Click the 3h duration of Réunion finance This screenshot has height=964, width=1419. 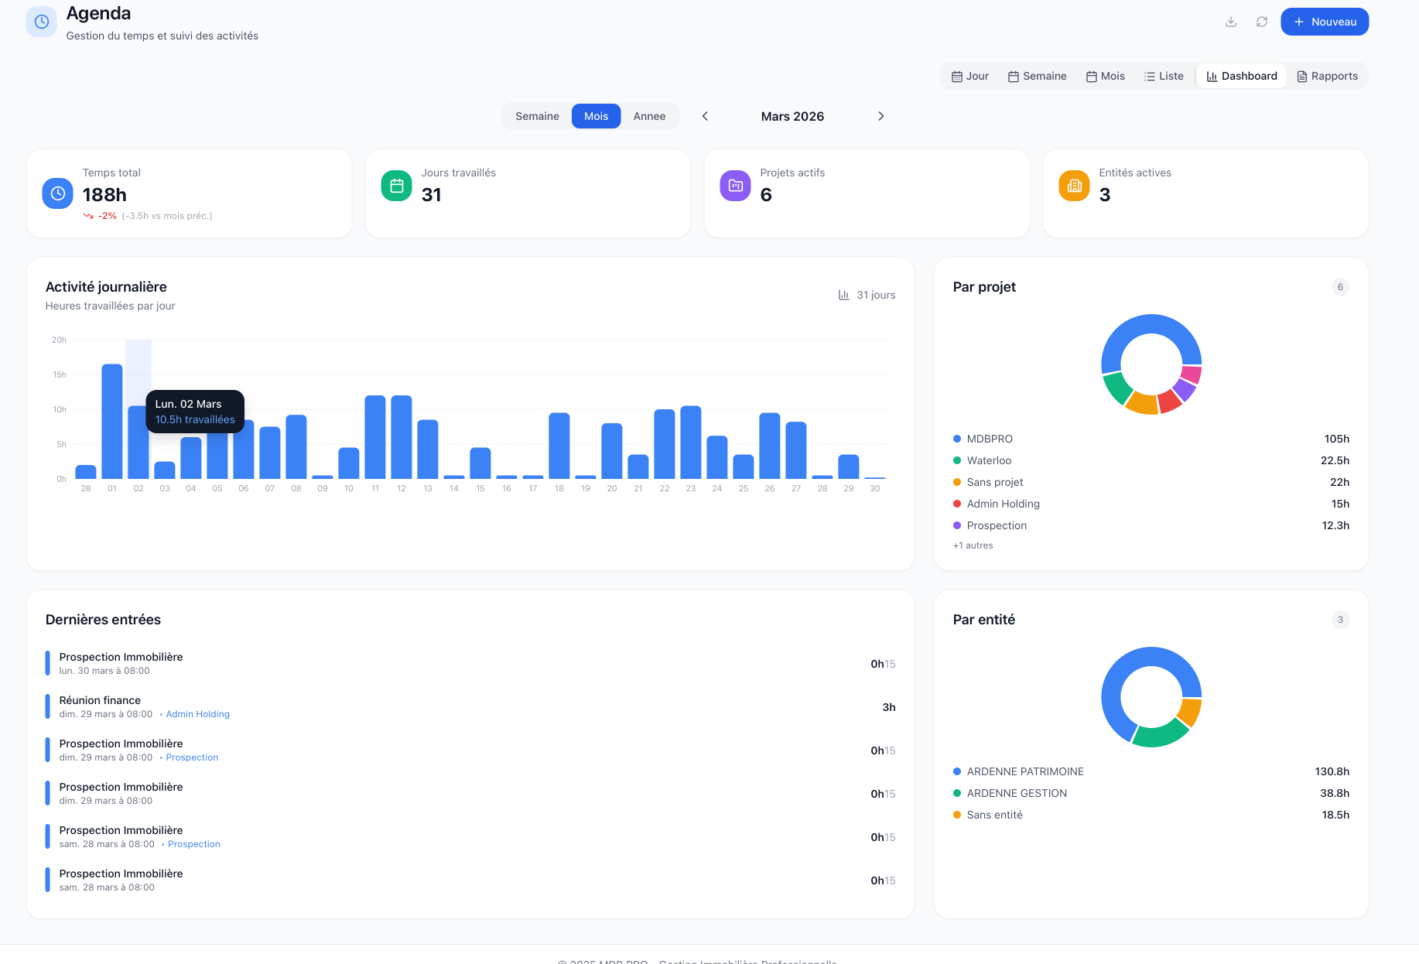[889, 707]
